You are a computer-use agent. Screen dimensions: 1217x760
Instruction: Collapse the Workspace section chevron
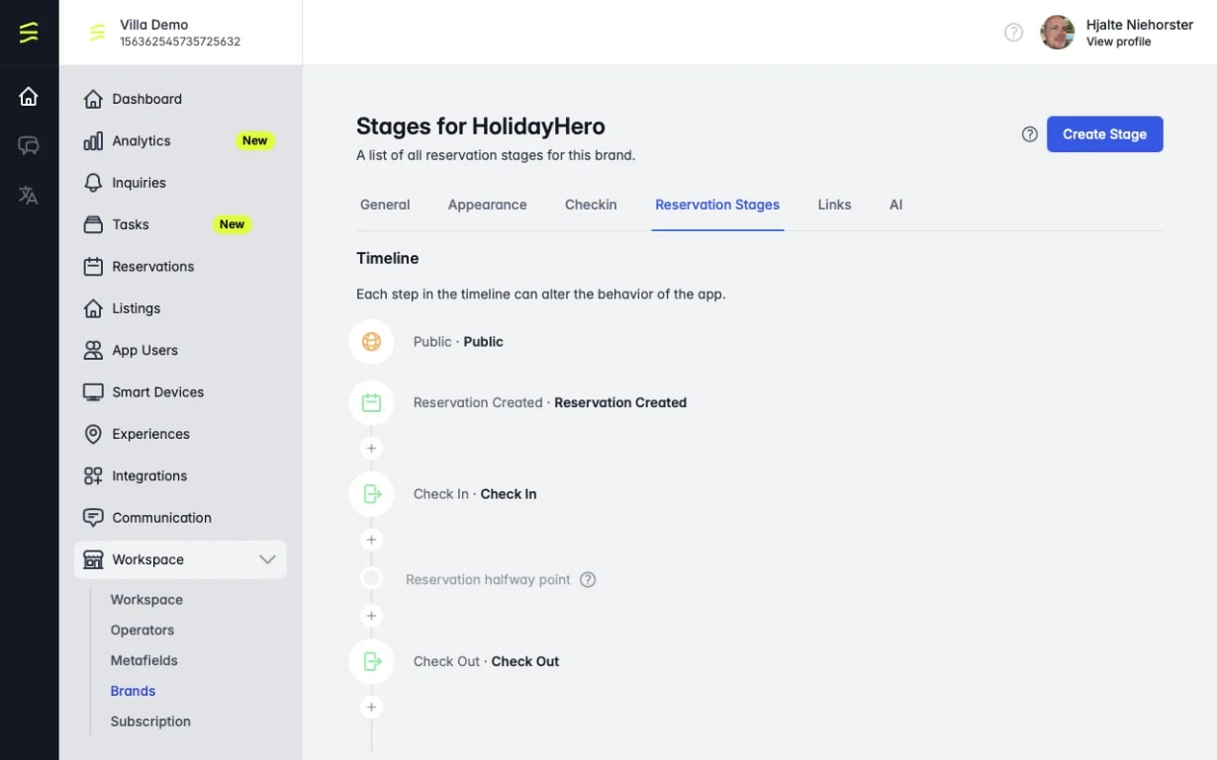click(267, 559)
